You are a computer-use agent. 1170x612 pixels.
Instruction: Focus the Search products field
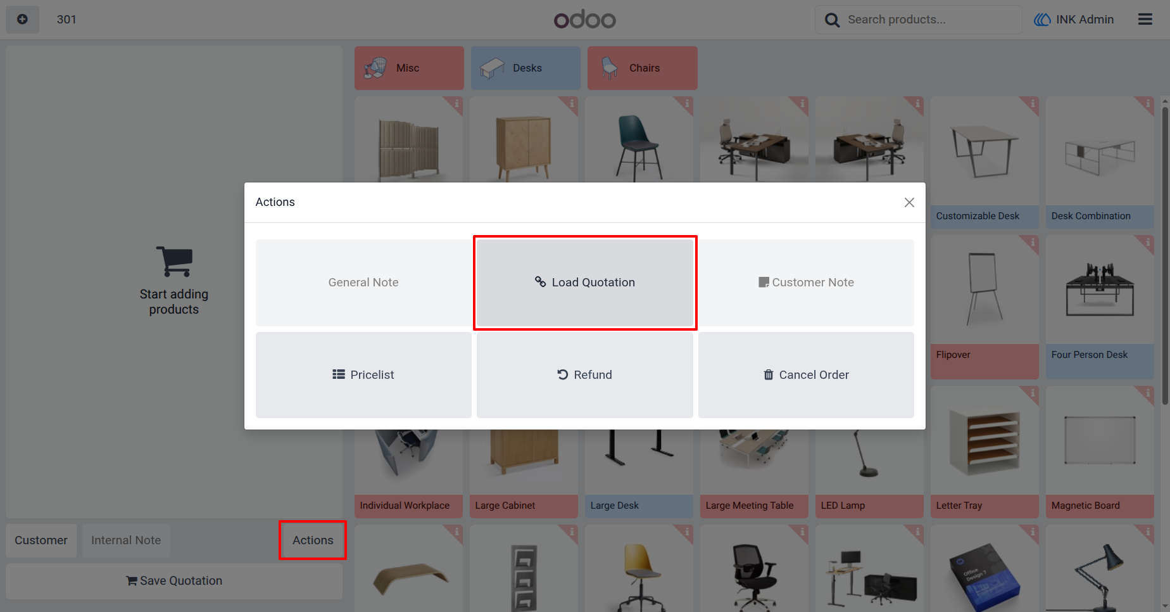(919, 20)
